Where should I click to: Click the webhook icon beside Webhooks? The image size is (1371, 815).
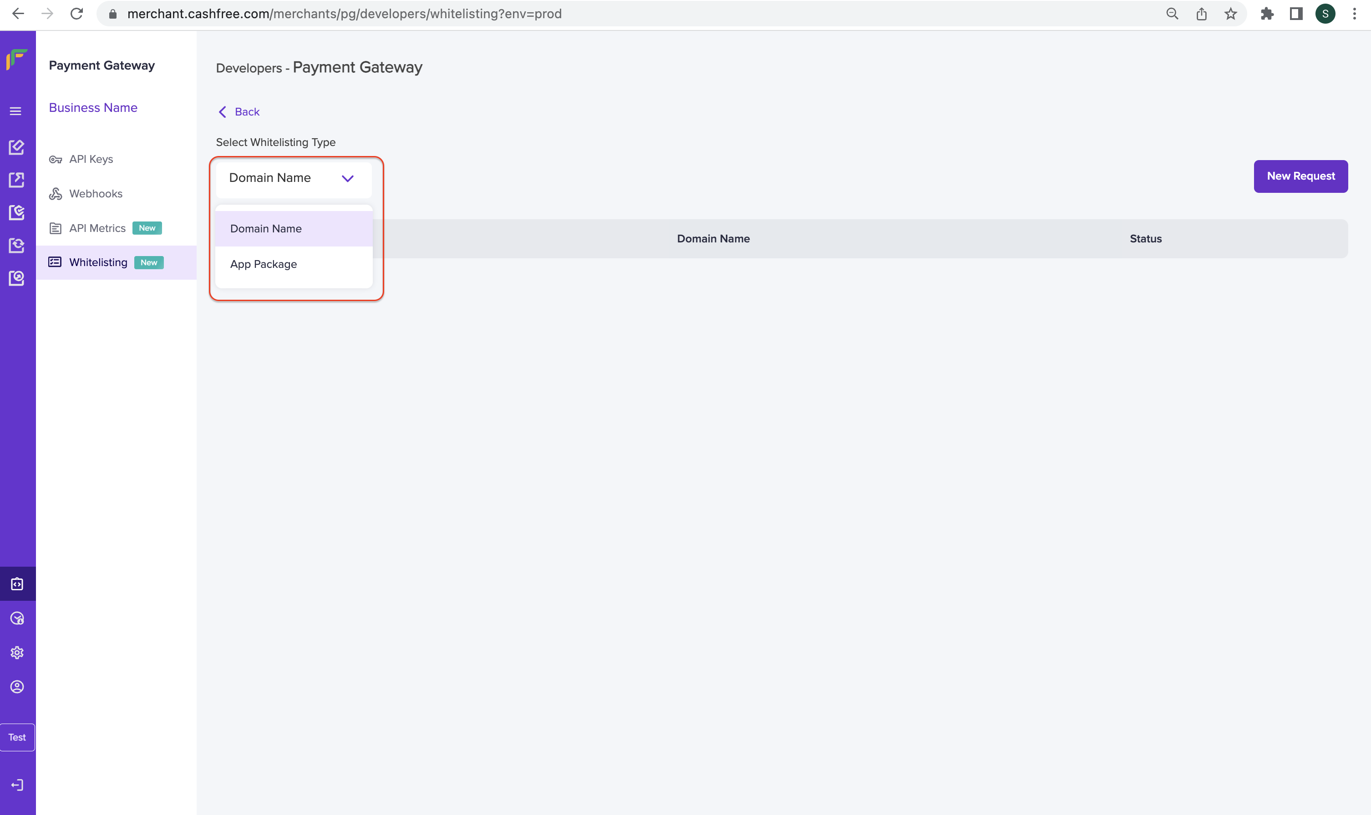click(x=56, y=194)
